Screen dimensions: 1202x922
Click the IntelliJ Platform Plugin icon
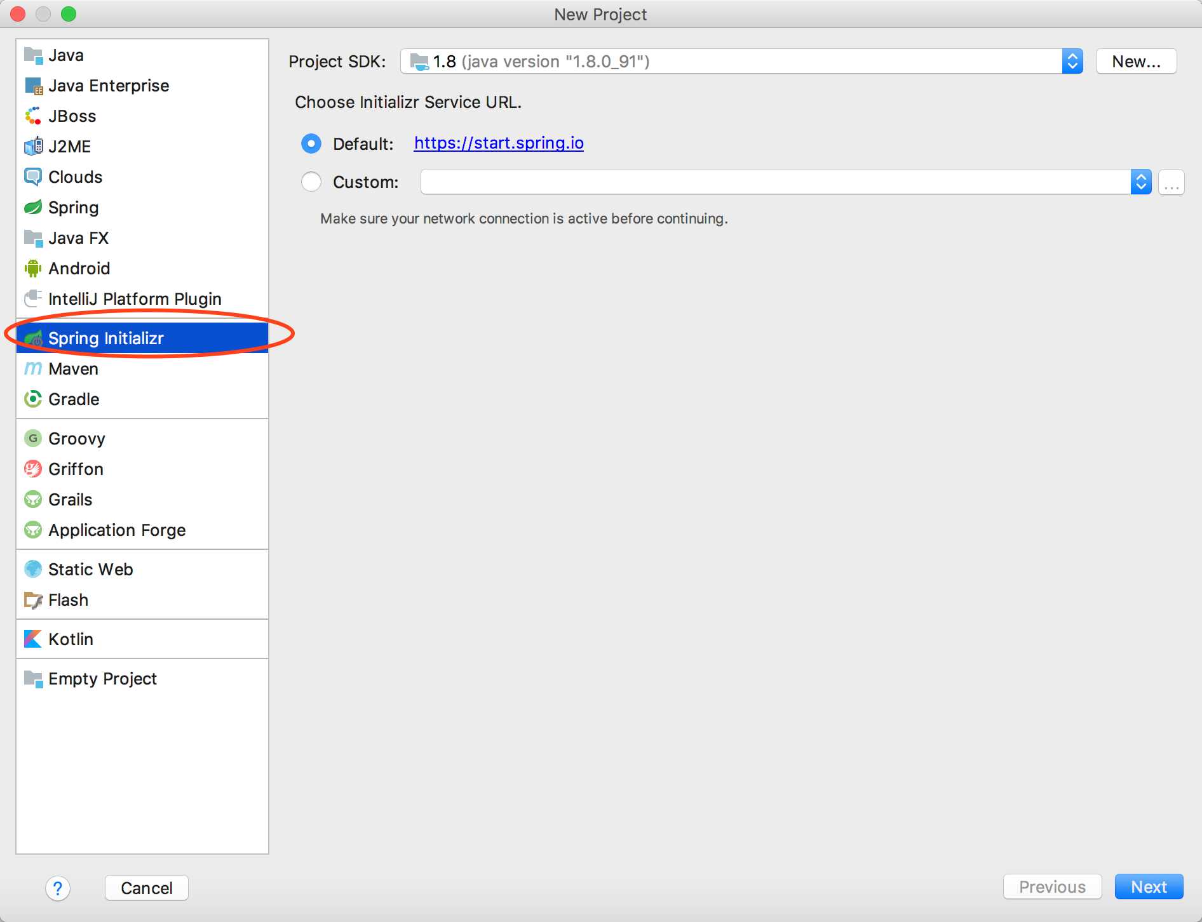tap(33, 298)
